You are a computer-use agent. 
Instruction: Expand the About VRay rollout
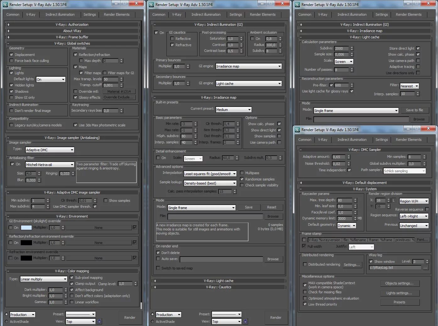72,31
